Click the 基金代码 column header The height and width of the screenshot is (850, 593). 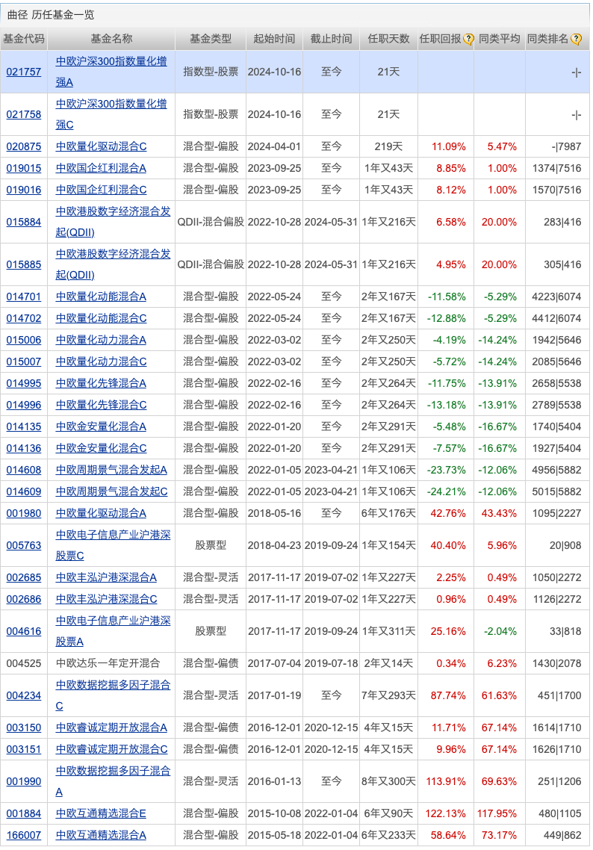(x=24, y=39)
